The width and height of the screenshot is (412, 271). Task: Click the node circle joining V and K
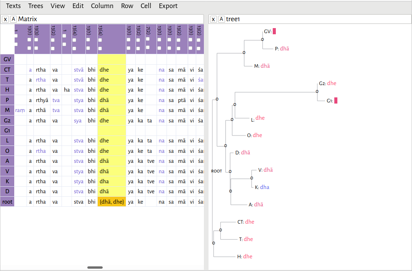252,178
